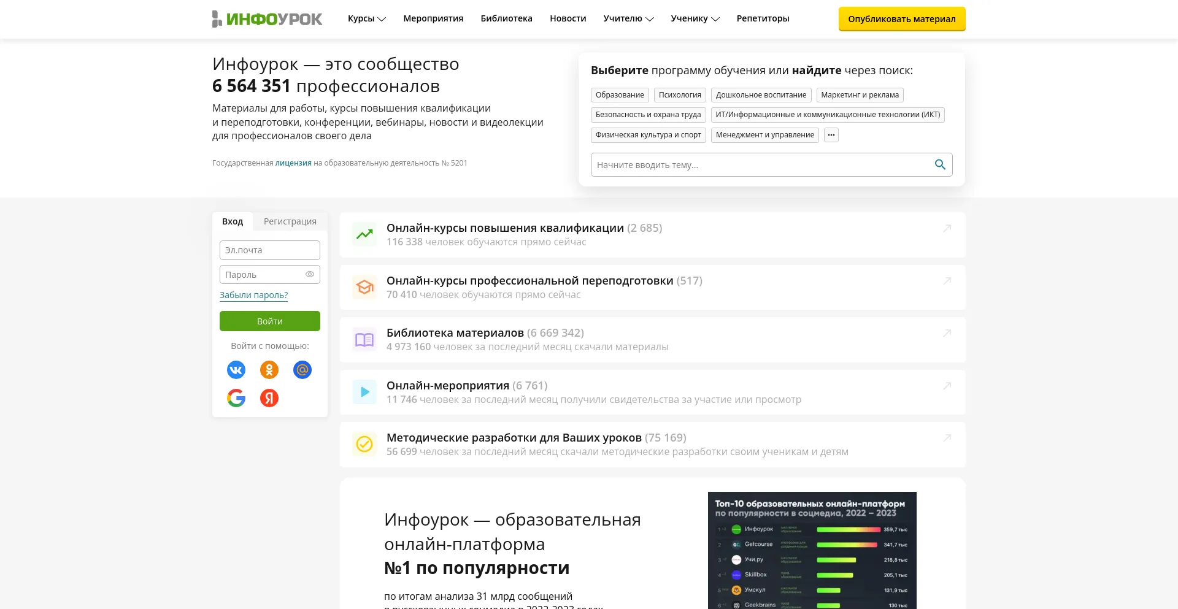Log in with Odnoklassniki icon
Image resolution: width=1178 pixels, height=609 pixels.
coord(269,370)
